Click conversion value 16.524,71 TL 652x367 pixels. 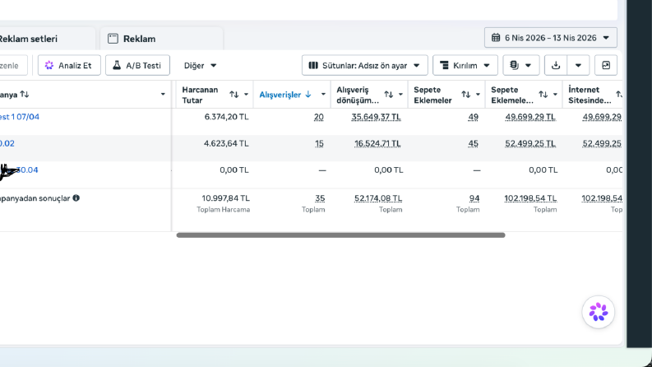click(377, 143)
